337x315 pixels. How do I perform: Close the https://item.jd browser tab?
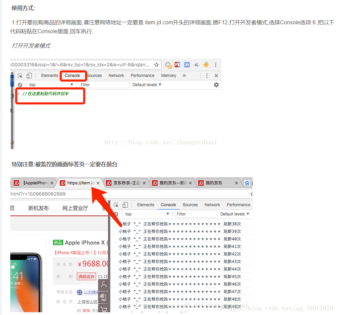click(98, 183)
